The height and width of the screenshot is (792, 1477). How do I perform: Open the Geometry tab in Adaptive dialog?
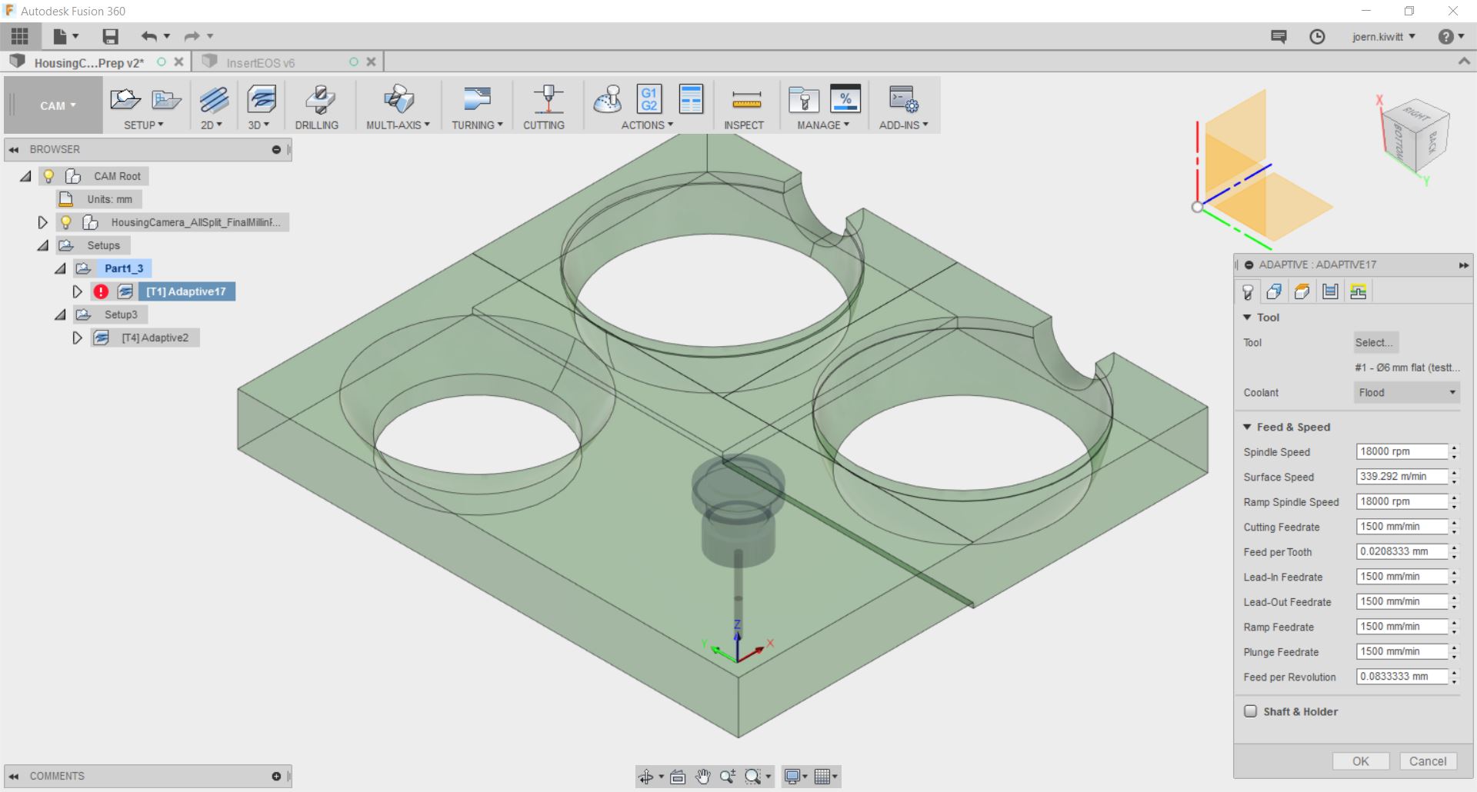click(1275, 291)
